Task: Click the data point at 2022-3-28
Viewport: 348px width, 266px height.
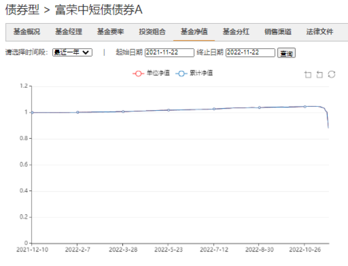Action: coord(123,112)
